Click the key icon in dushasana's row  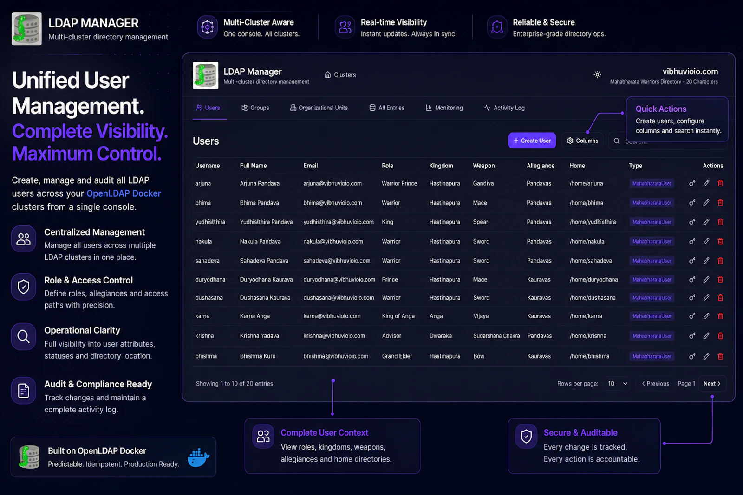(692, 298)
